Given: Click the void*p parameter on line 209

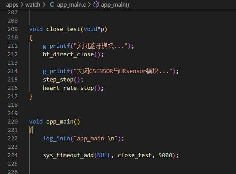Looking at the screenshot, I should 94,29.
